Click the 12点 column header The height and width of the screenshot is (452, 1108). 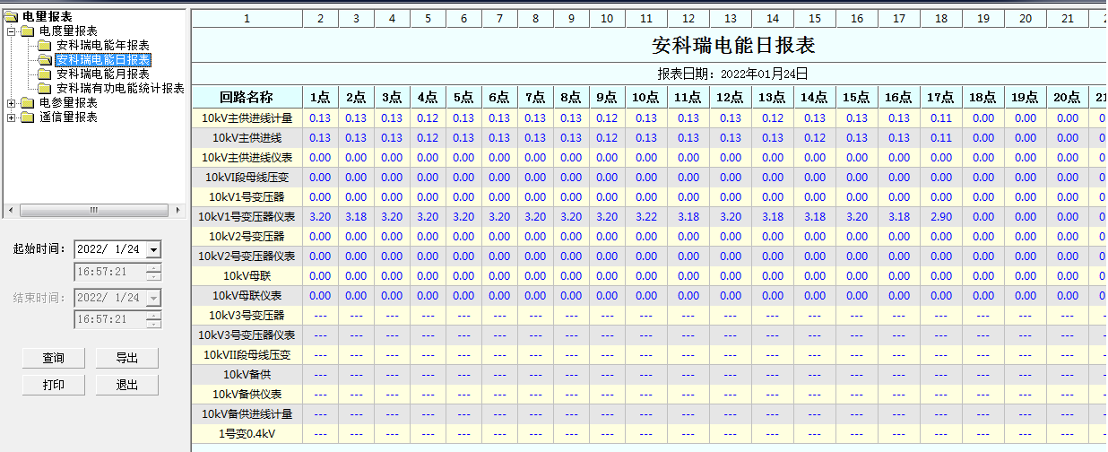point(731,98)
